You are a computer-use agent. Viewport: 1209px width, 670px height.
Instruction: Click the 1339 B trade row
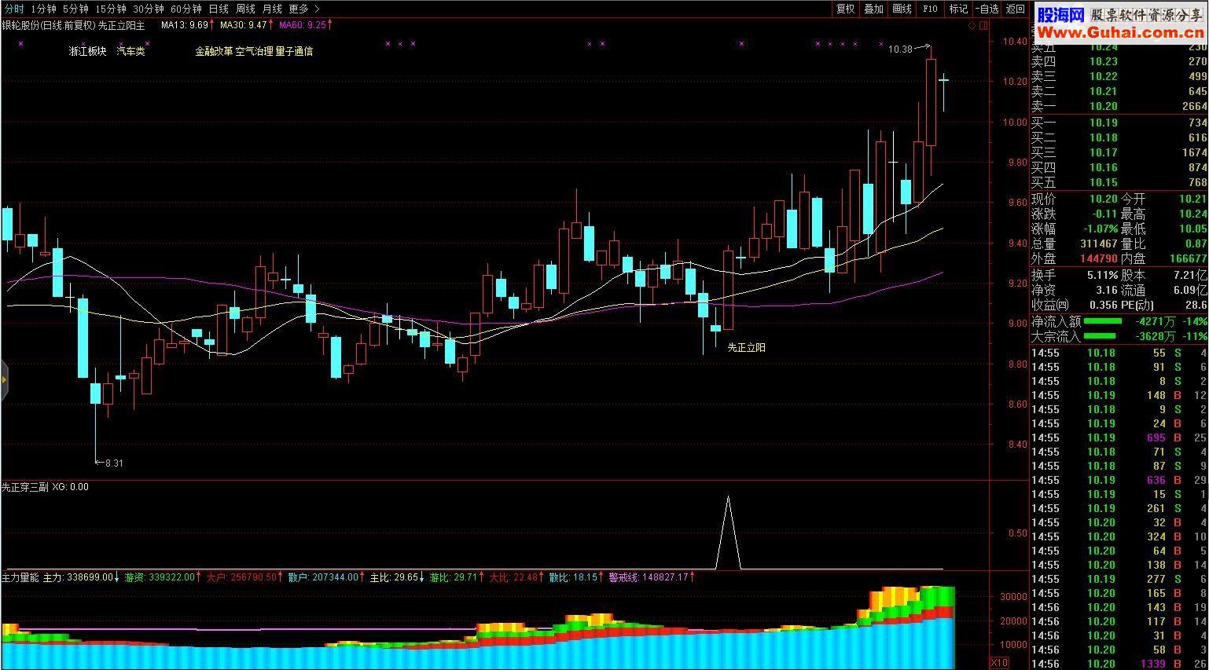pos(1119,664)
